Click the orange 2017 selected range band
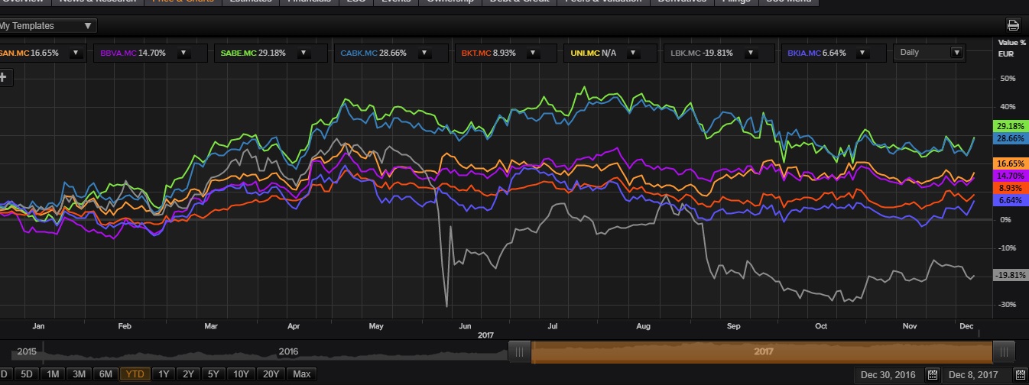The width and height of the screenshot is (1029, 385). point(761,351)
